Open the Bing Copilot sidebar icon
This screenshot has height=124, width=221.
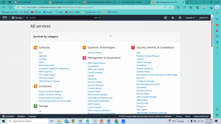pyautogui.click(x=217, y=7)
